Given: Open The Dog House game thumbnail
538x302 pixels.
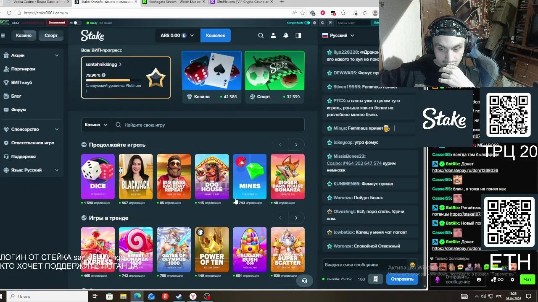Looking at the screenshot, I should (212, 176).
